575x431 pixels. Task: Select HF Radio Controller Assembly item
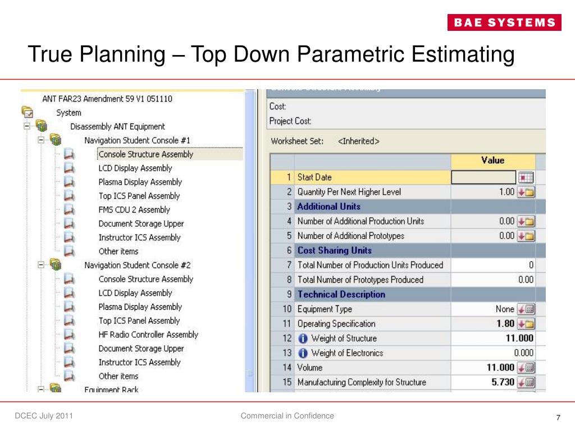click(148, 334)
